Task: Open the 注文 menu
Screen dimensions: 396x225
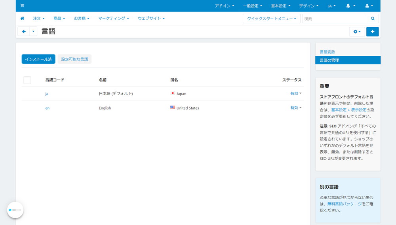Action: pos(39,18)
